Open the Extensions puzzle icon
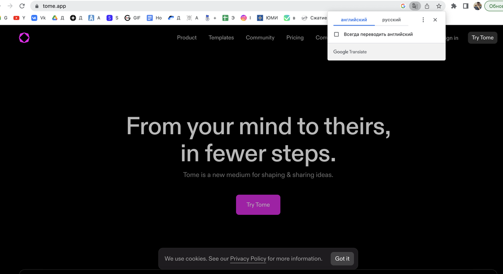503x274 pixels. tap(454, 6)
